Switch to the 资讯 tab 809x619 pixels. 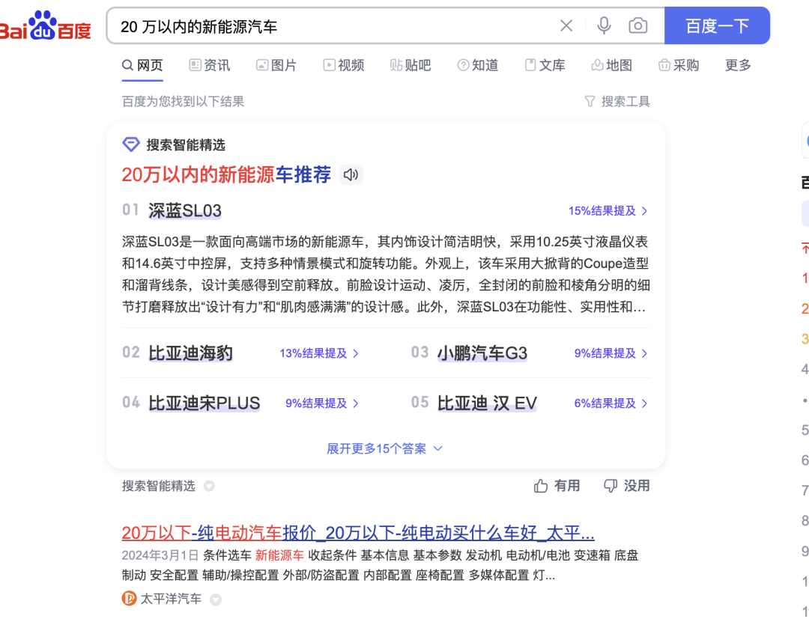[x=210, y=65]
